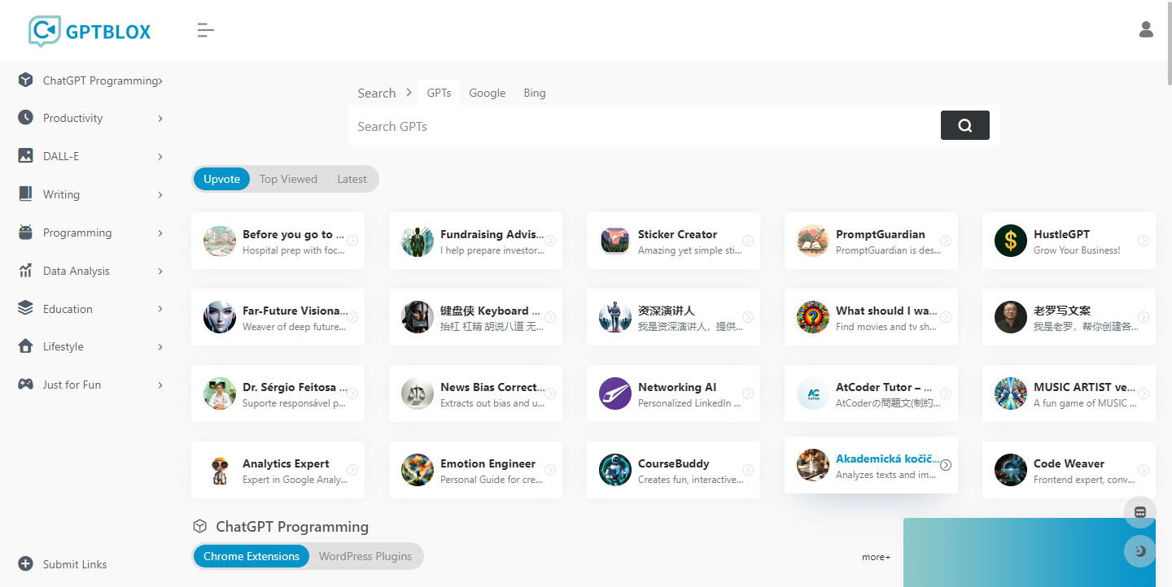Open the user account profile icon
The width and height of the screenshot is (1172, 587).
tap(1146, 30)
